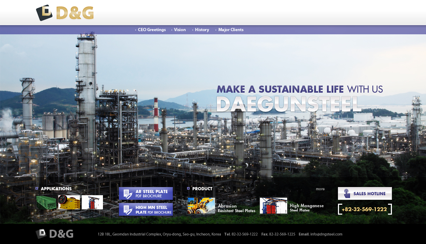This screenshot has height=244, width=426.
Task: Click the PRODUCT section heading
Action: [202, 189]
